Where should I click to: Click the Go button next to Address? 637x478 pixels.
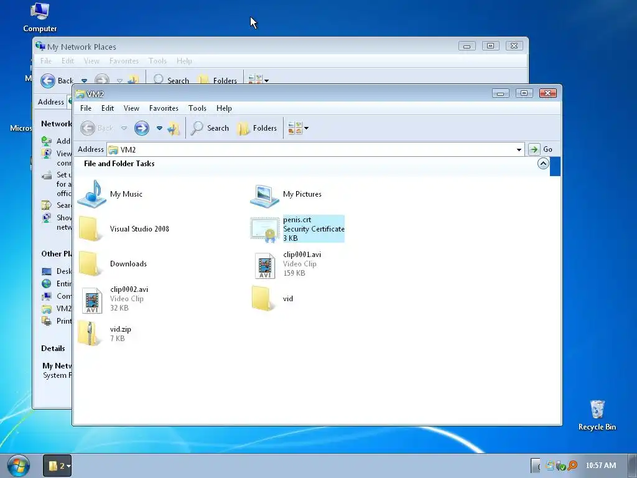coord(541,149)
